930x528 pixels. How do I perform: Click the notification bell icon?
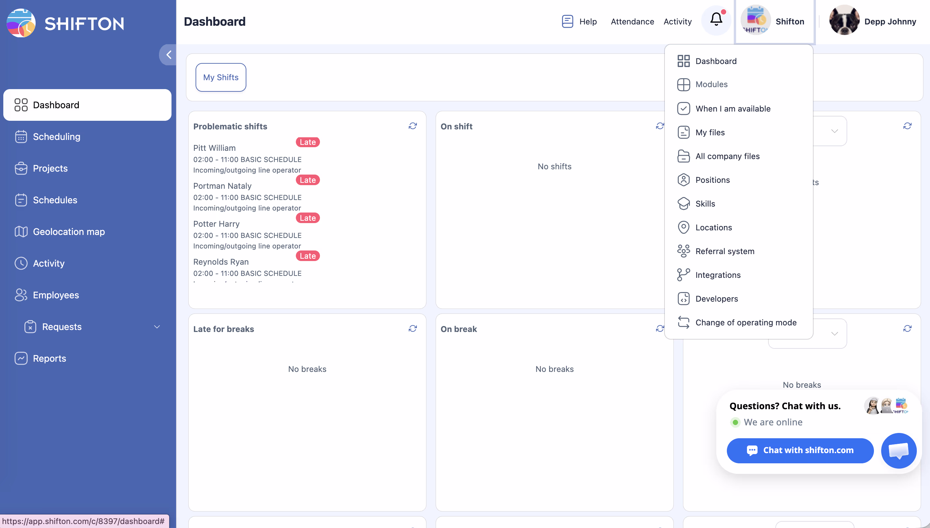[x=716, y=20]
